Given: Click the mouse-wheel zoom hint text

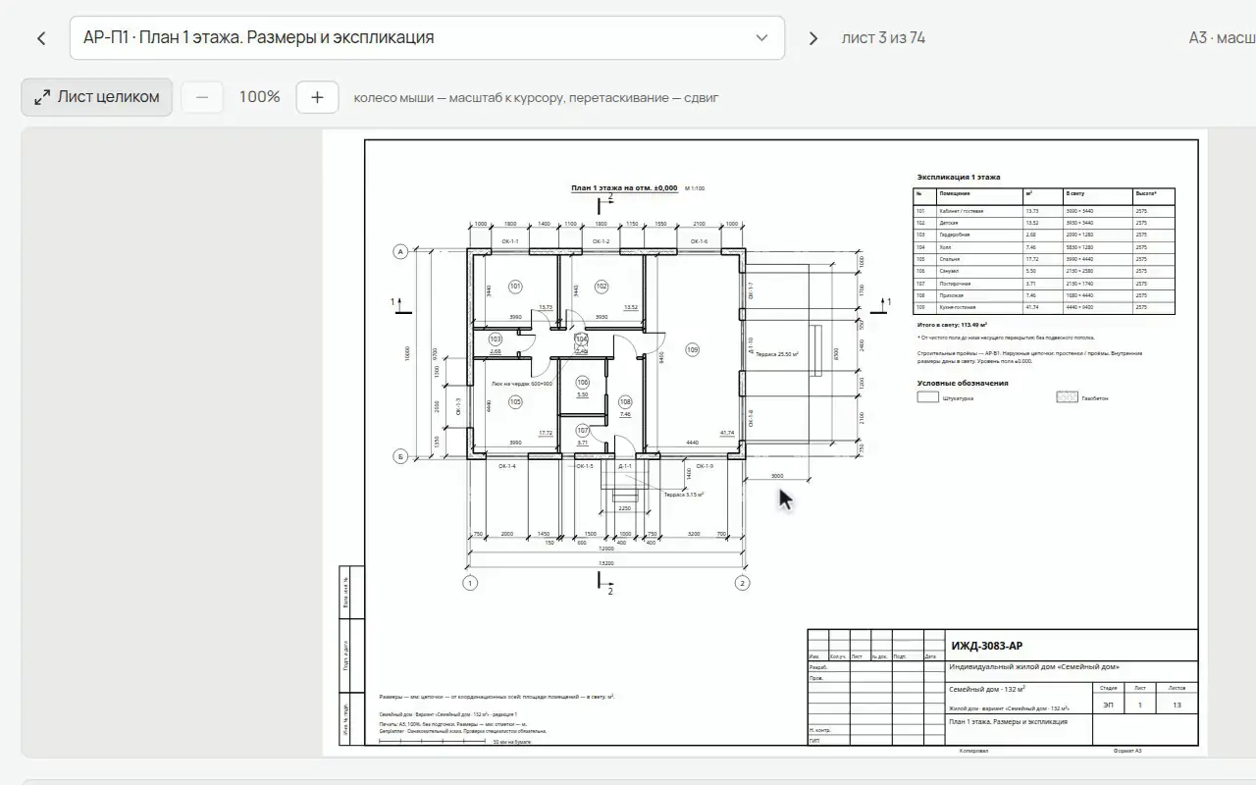Looking at the screenshot, I should pyautogui.click(x=536, y=98).
